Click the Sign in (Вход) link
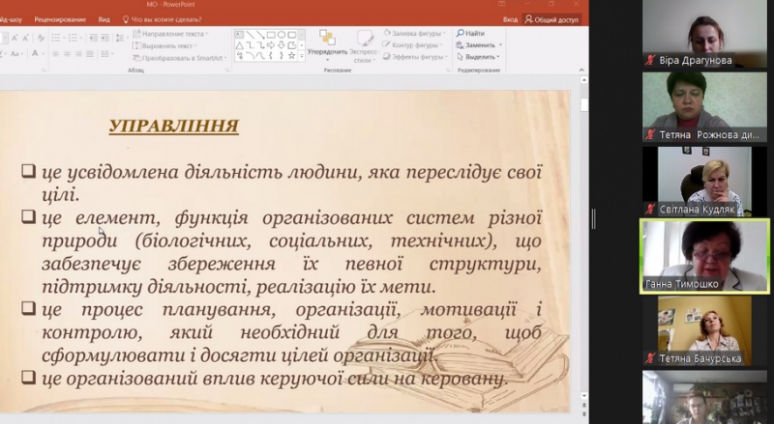774x424 pixels. (510, 18)
